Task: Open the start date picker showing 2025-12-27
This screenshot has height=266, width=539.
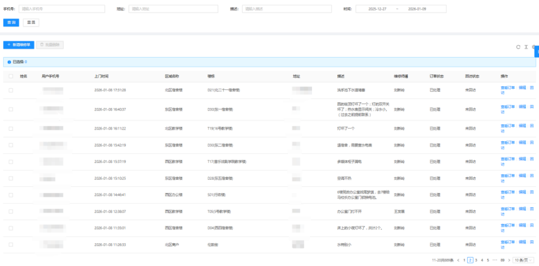Action: click(376, 9)
